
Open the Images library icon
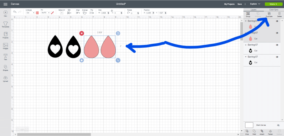[5, 45]
